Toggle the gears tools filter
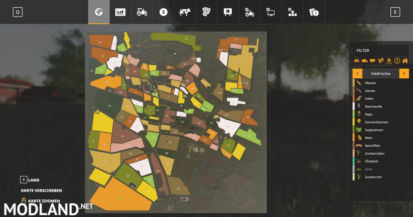The width and height of the screenshot is (413, 217). (381, 60)
